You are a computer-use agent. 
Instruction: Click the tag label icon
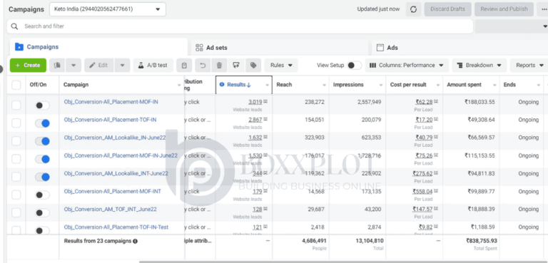[253, 66]
